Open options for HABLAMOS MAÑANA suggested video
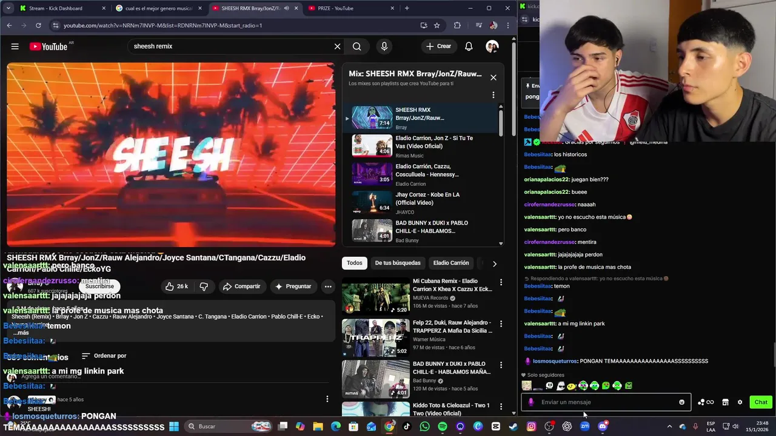This screenshot has width=776, height=436. (x=501, y=365)
